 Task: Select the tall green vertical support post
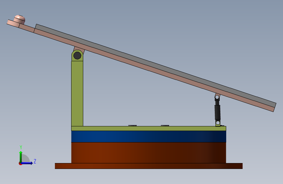click(x=77, y=93)
